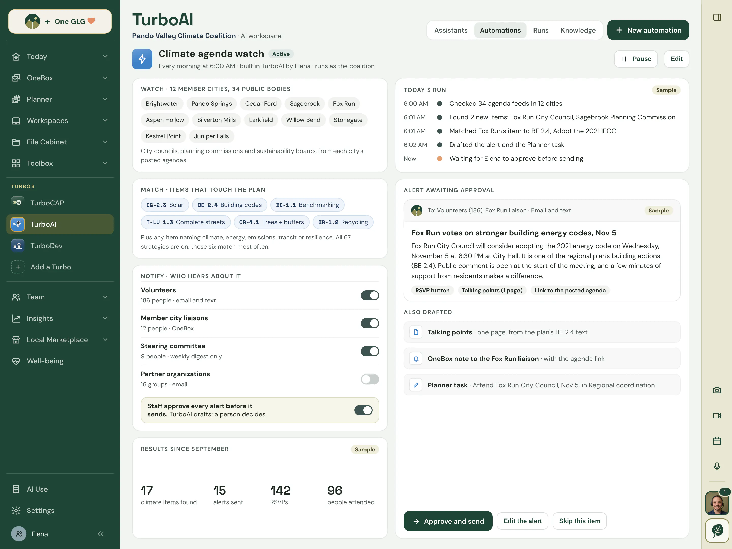Expand the Planner sidebar chevron
The image size is (732, 549).
pyautogui.click(x=105, y=99)
